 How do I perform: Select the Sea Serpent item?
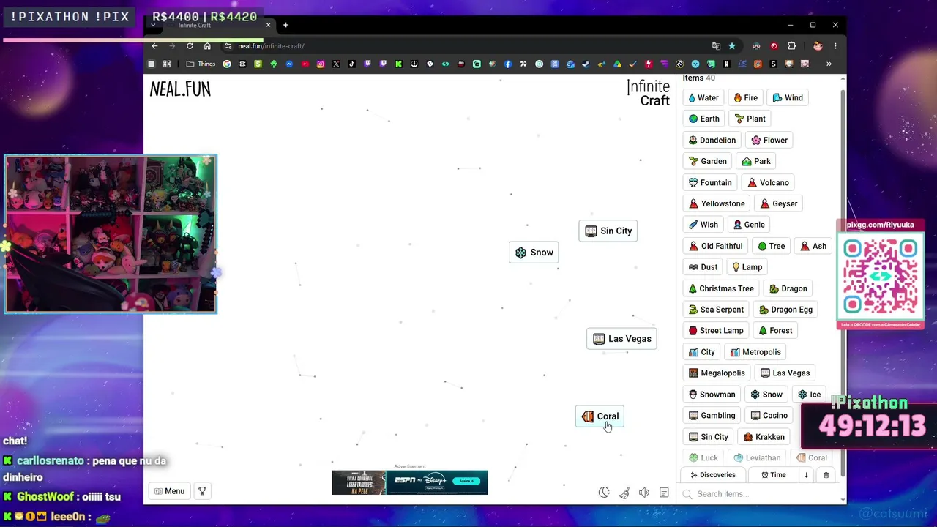[716, 310]
